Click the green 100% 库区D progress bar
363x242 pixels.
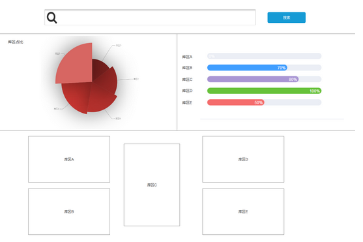tap(264, 91)
